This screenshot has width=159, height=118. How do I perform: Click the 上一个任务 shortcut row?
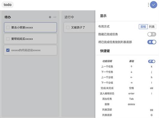coord(127,66)
